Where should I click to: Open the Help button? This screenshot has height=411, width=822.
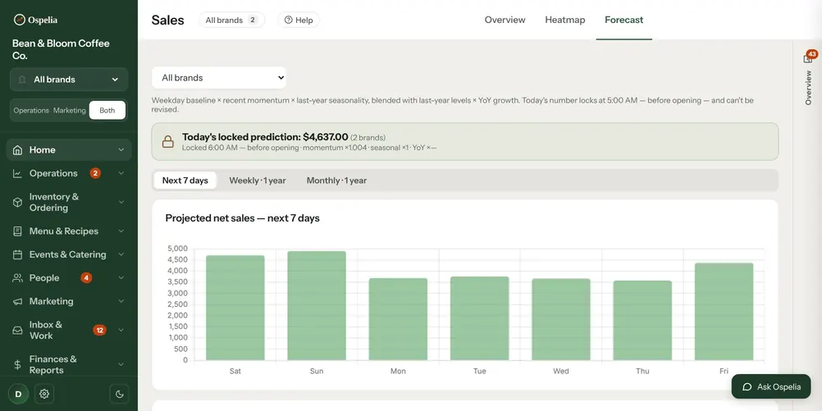pyautogui.click(x=299, y=20)
